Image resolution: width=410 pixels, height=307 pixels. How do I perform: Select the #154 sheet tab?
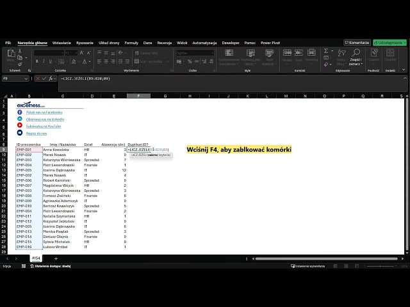36,258
